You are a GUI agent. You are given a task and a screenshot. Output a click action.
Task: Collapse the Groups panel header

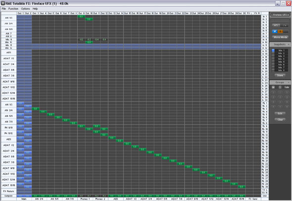coord(280,82)
